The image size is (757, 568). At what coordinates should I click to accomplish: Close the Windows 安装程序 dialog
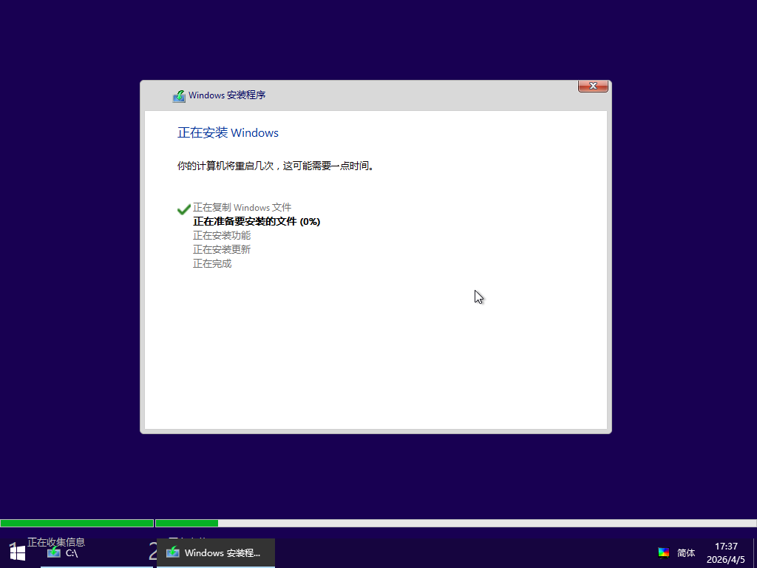coord(592,87)
